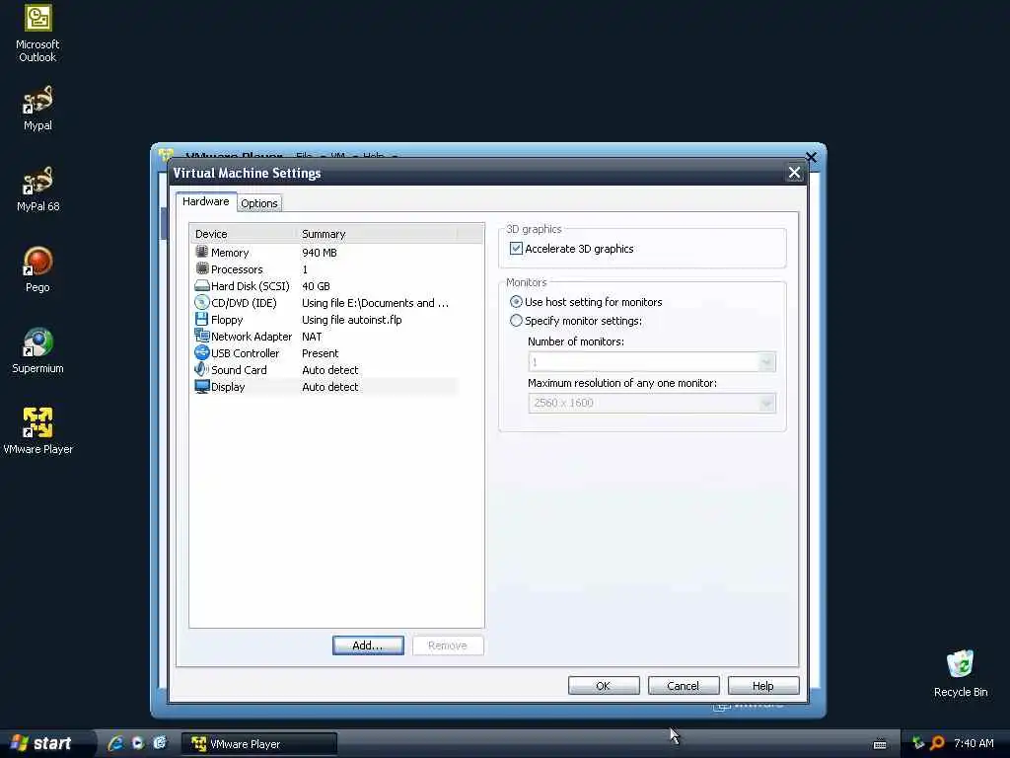
Task: Click the Present USB summary
Action: tap(321, 353)
